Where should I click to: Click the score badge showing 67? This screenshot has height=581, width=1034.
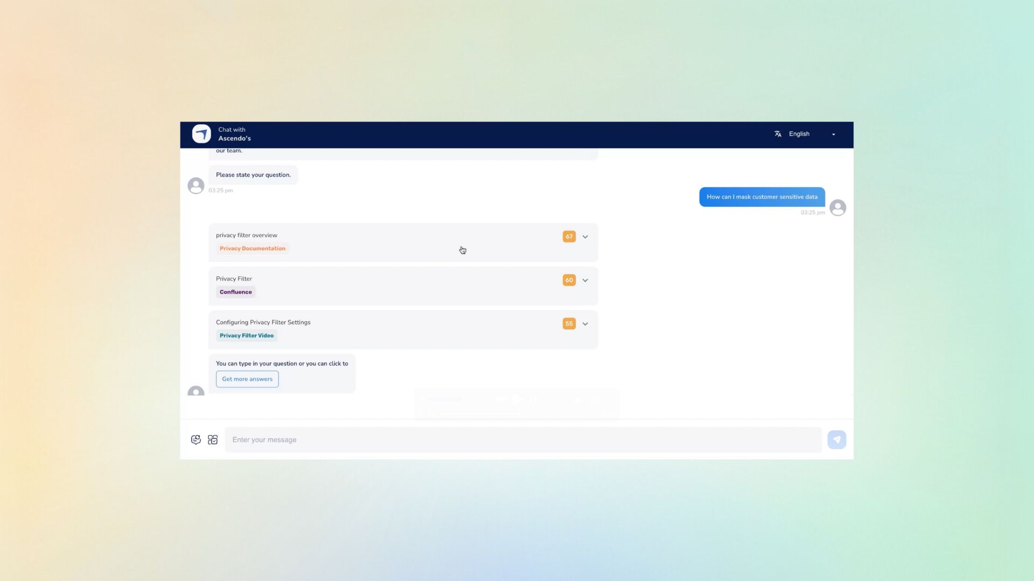(x=569, y=237)
